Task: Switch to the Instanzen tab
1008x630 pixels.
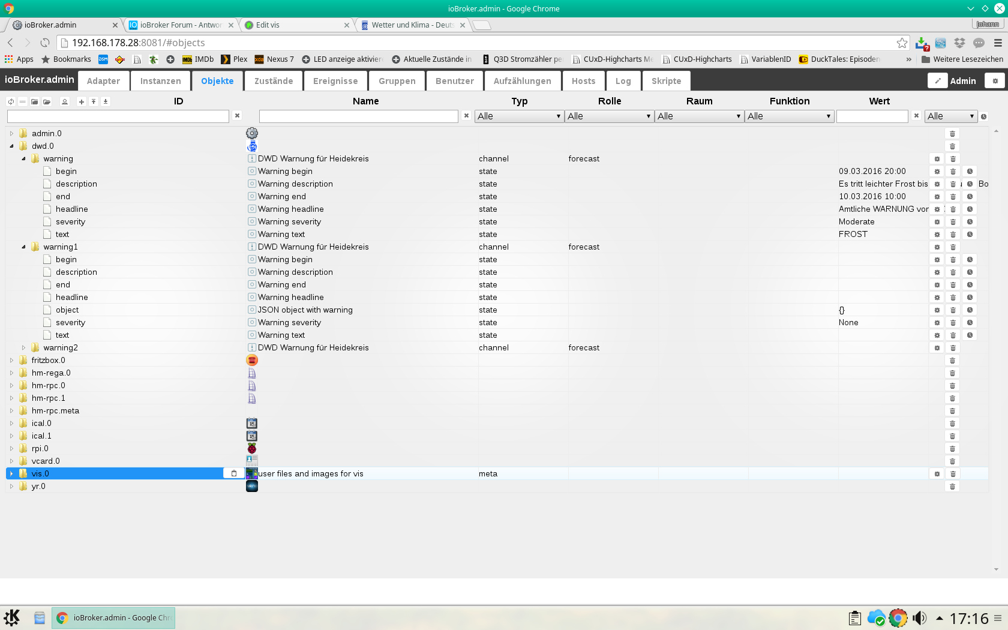Action: click(x=160, y=81)
